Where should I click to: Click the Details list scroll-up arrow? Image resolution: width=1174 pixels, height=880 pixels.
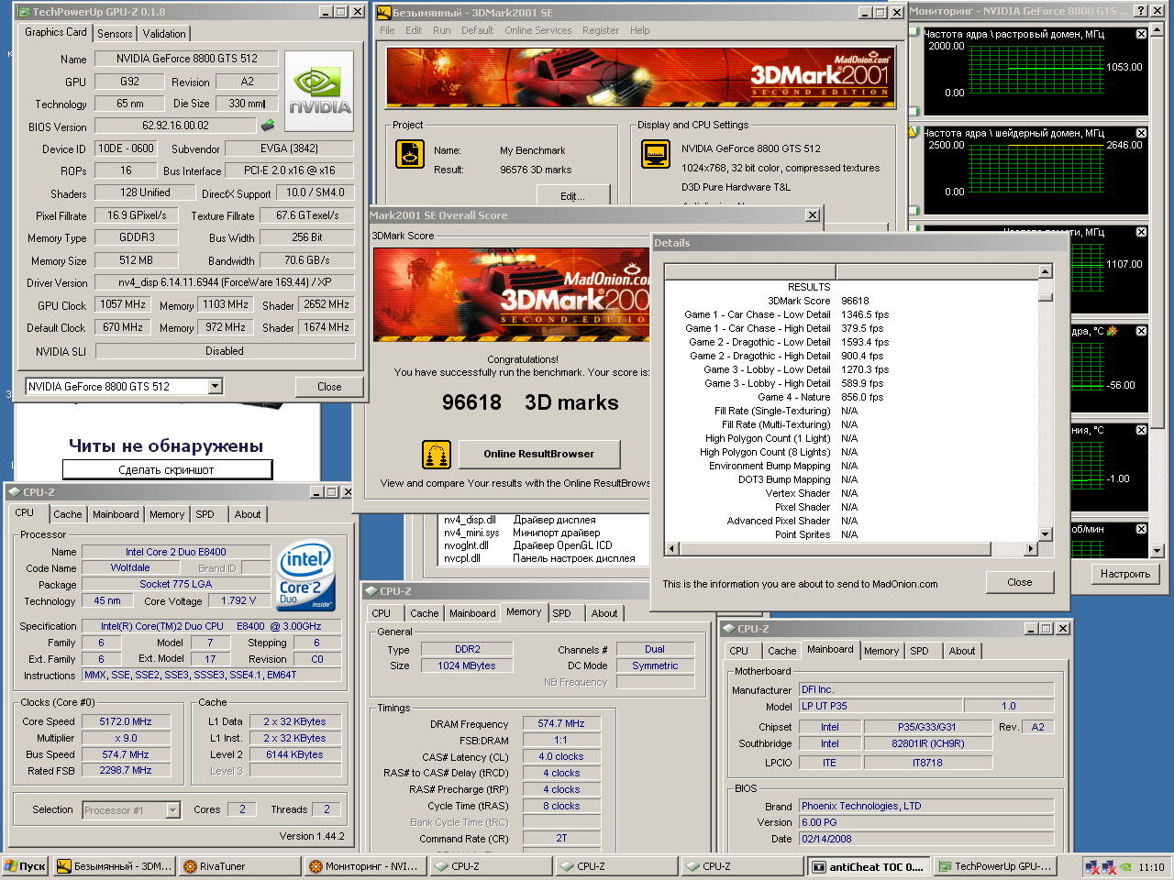[1045, 272]
